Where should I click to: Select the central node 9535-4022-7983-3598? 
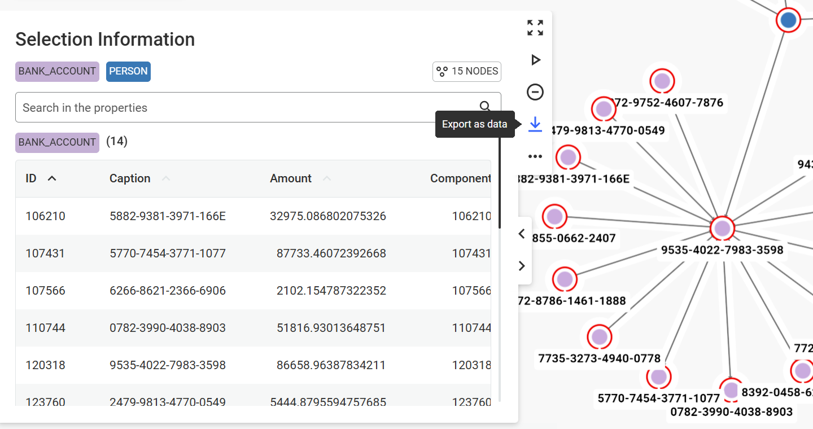click(x=722, y=229)
